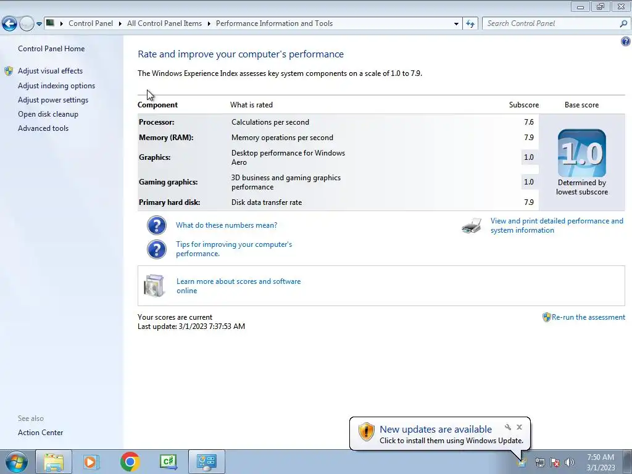Open the C# application on taskbar
The image size is (632, 474).
point(168,462)
